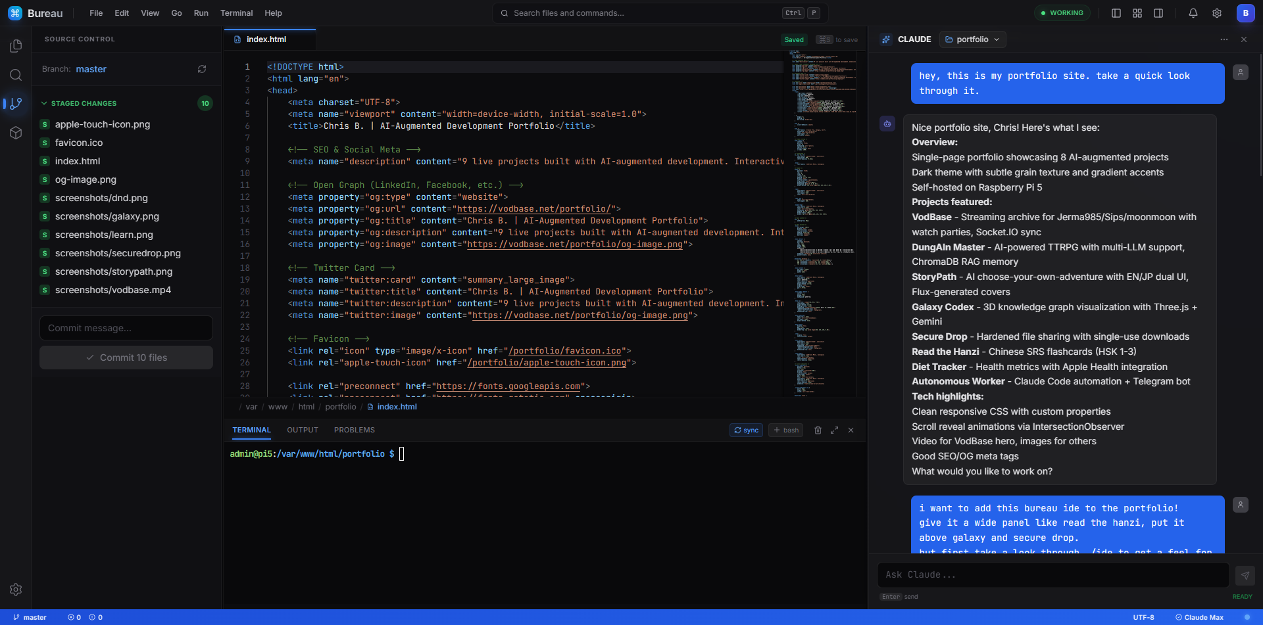The width and height of the screenshot is (1263, 625).
Task: Expand terminal with the maximize arrows icon
Action: point(834,430)
